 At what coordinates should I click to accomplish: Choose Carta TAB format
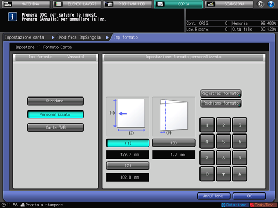coord(55,128)
